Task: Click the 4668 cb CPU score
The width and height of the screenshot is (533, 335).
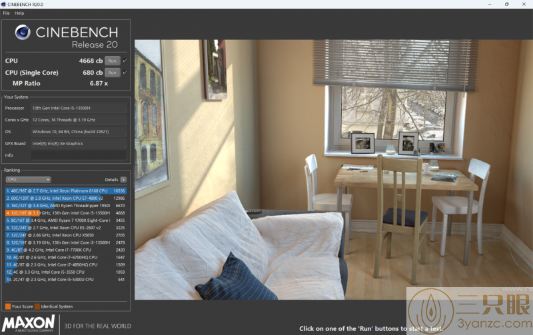Action: pos(91,61)
